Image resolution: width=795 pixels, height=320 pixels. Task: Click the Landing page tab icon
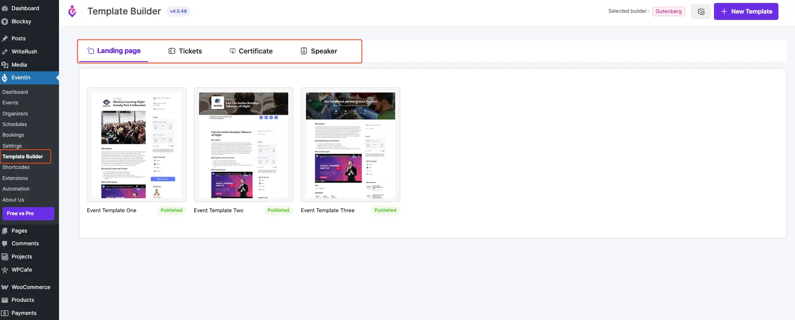point(90,51)
